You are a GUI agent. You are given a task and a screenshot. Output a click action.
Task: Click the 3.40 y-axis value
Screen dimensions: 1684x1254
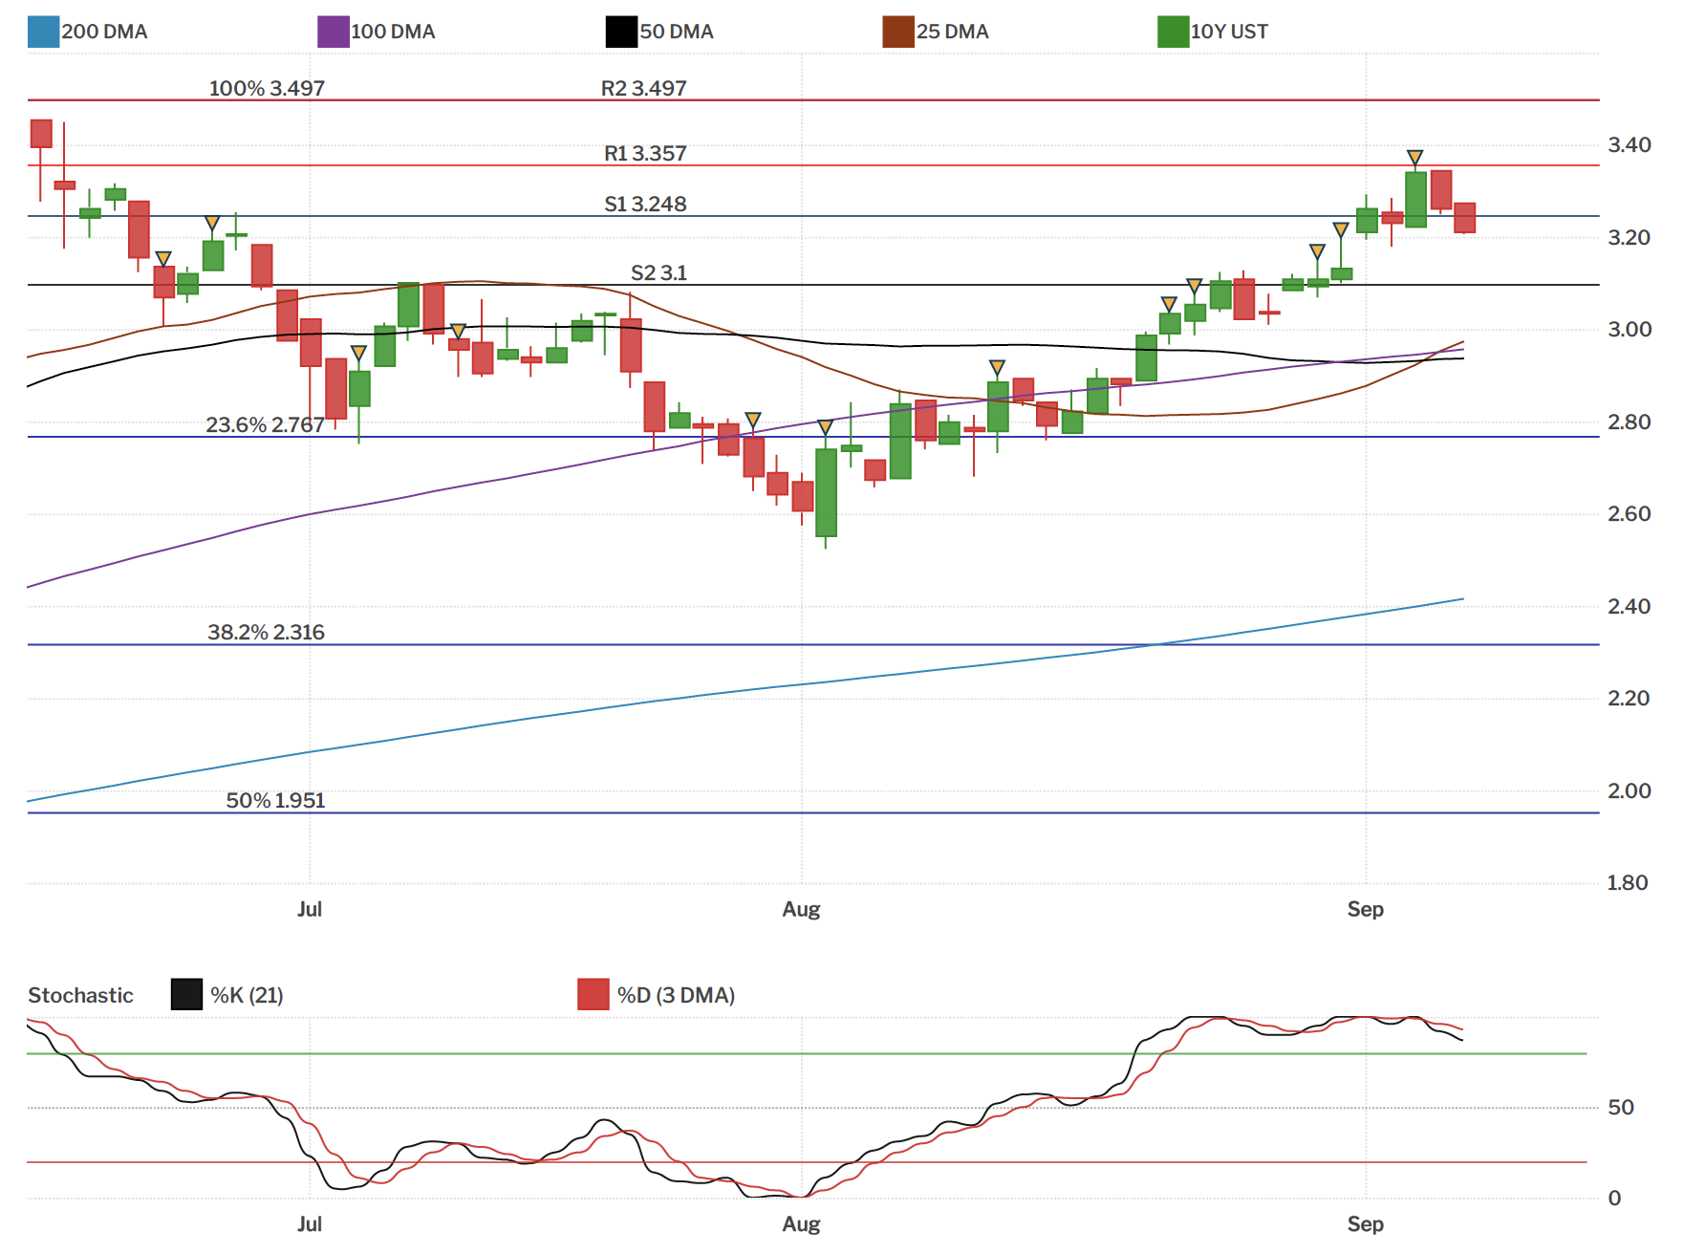pos(1630,144)
